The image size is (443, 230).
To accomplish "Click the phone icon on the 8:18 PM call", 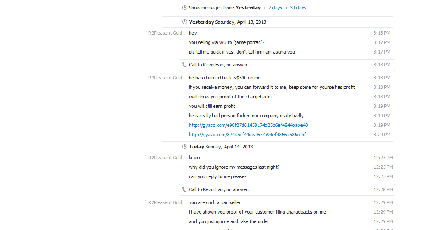I will click(184, 65).
